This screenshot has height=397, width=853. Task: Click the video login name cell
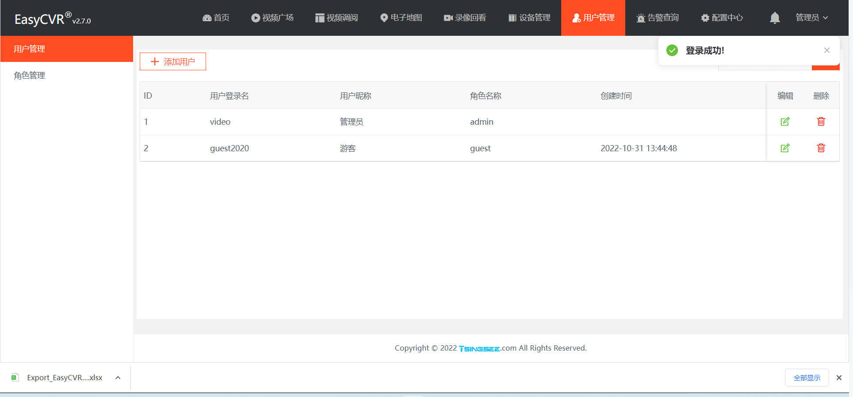[x=220, y=122]
